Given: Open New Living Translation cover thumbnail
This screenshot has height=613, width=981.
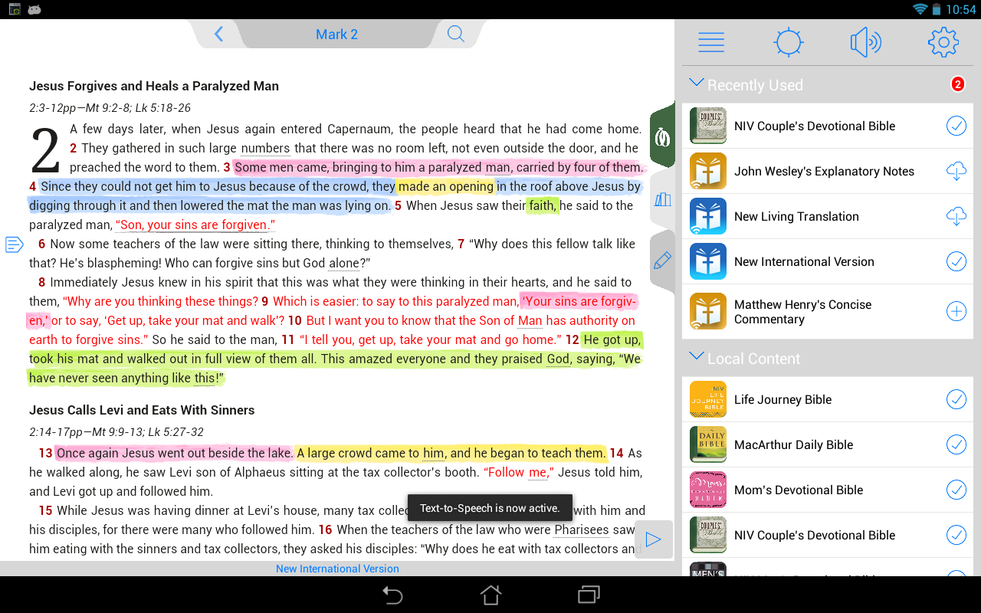Looking at the screenshot, I should click(x=708, y=217).
